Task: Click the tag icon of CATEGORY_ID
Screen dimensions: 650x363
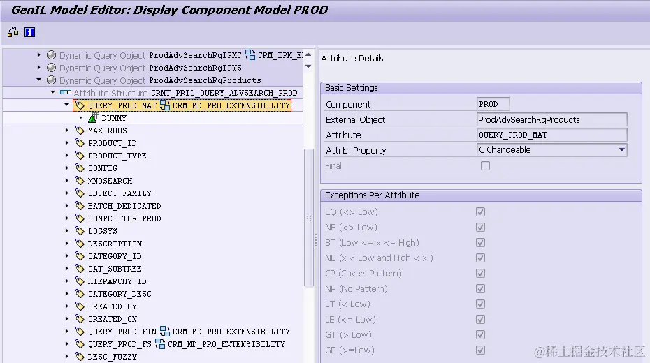Action: point(80,255)
